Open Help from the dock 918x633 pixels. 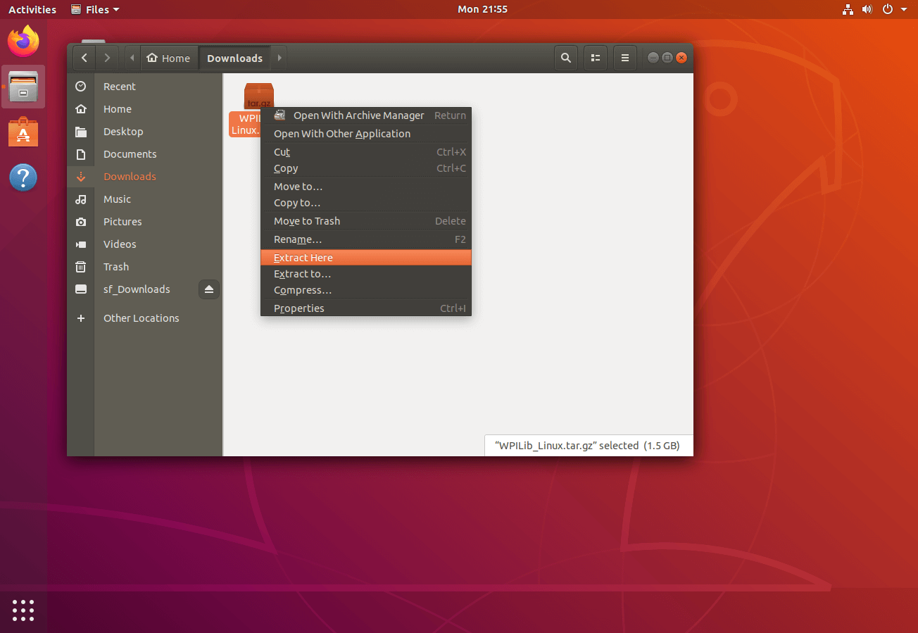point(23,177)
